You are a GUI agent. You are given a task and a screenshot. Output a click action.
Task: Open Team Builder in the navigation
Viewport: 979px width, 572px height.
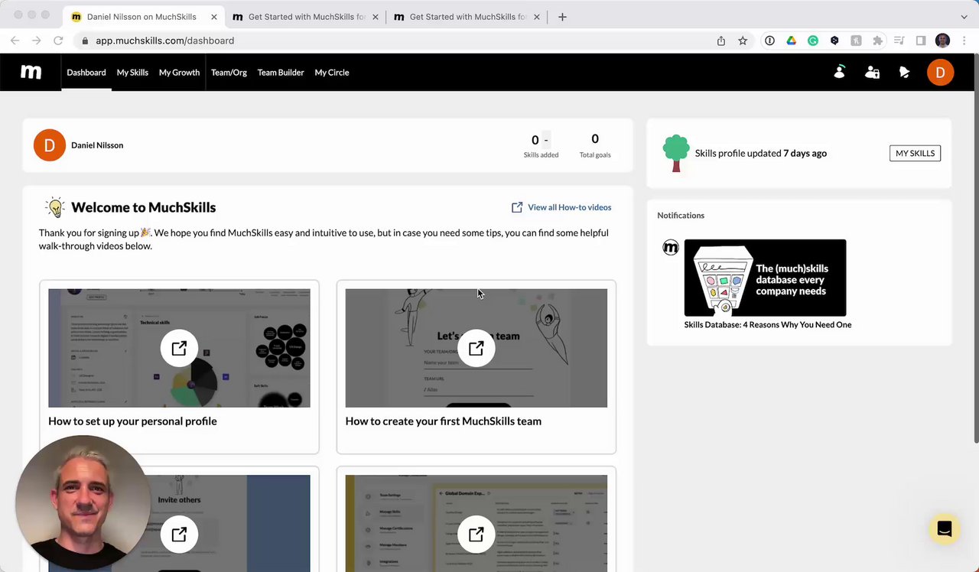pyautogui.click(x=281, y=73)
